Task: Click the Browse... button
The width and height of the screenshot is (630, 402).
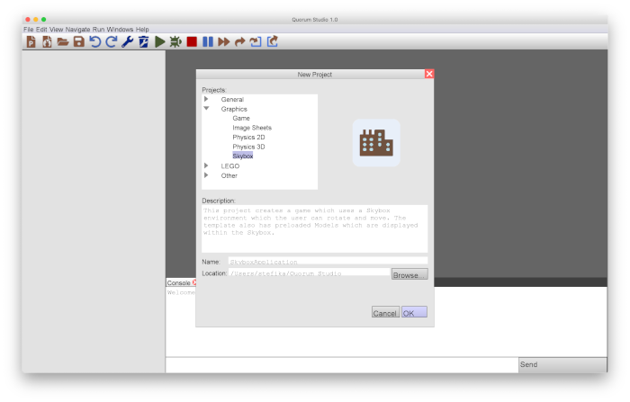Action: 409,274
